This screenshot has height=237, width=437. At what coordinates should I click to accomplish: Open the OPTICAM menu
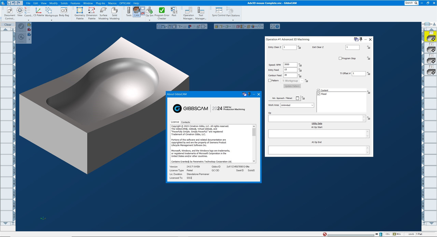pyautogui.click(x=125, y=3)
